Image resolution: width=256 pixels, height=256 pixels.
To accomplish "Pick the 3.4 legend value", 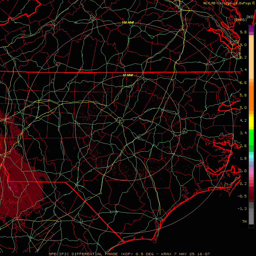I will pos(243,133).
